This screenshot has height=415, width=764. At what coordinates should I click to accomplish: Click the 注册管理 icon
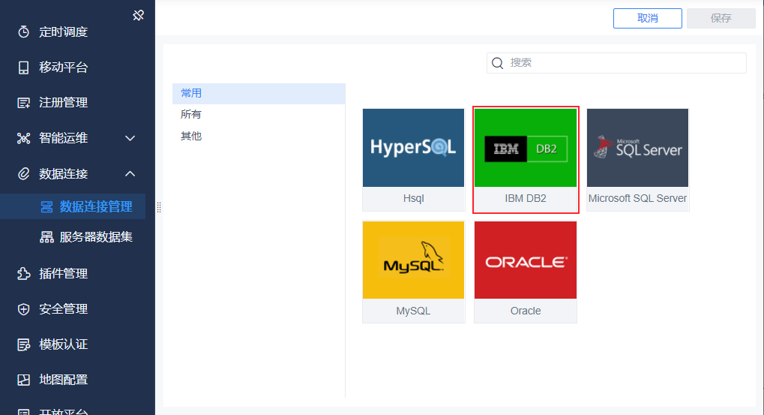point(23,103)
